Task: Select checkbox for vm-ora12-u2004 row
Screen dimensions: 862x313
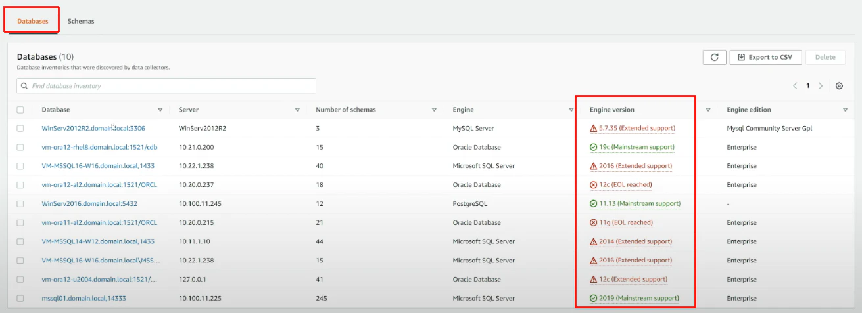Action: 20,279
